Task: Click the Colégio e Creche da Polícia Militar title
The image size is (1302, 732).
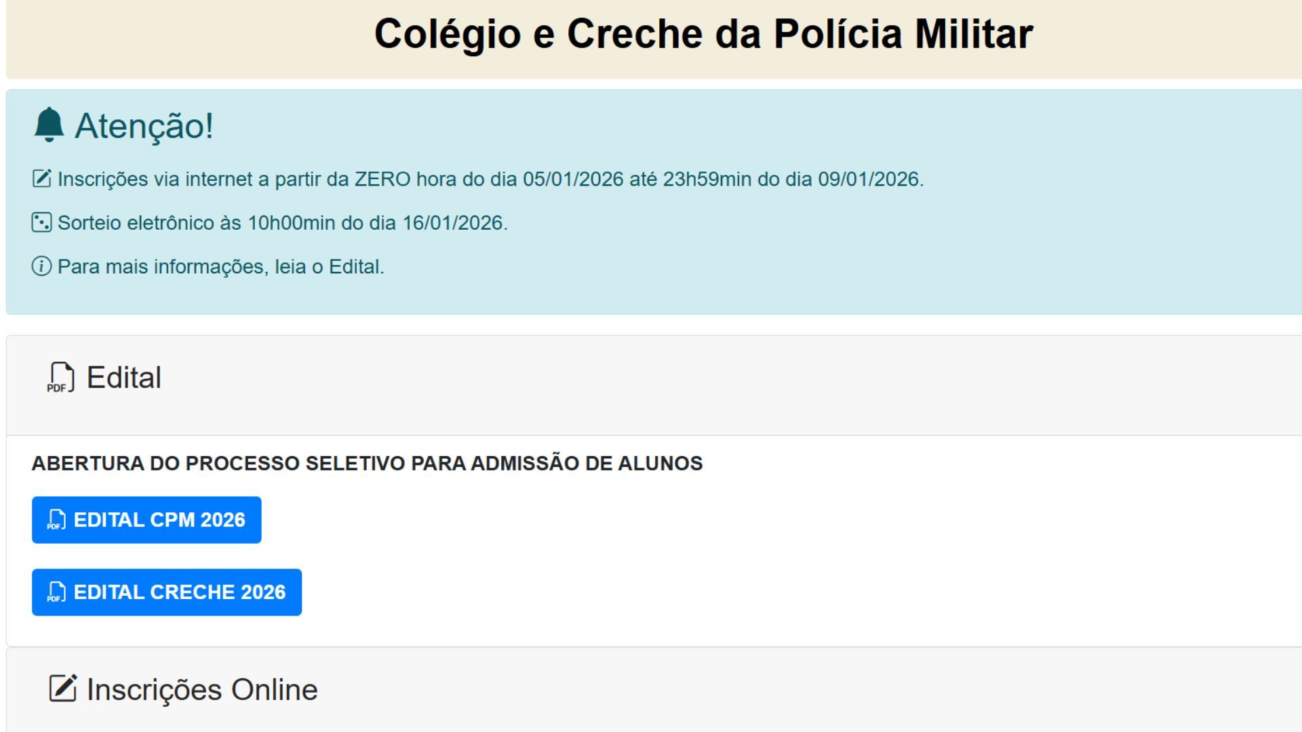Action: [703, 34]
